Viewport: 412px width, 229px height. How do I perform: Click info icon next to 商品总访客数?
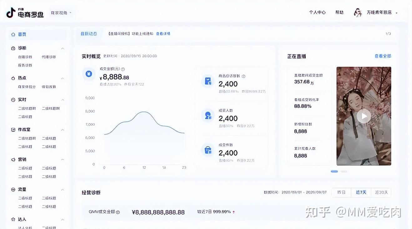[244, 76]
